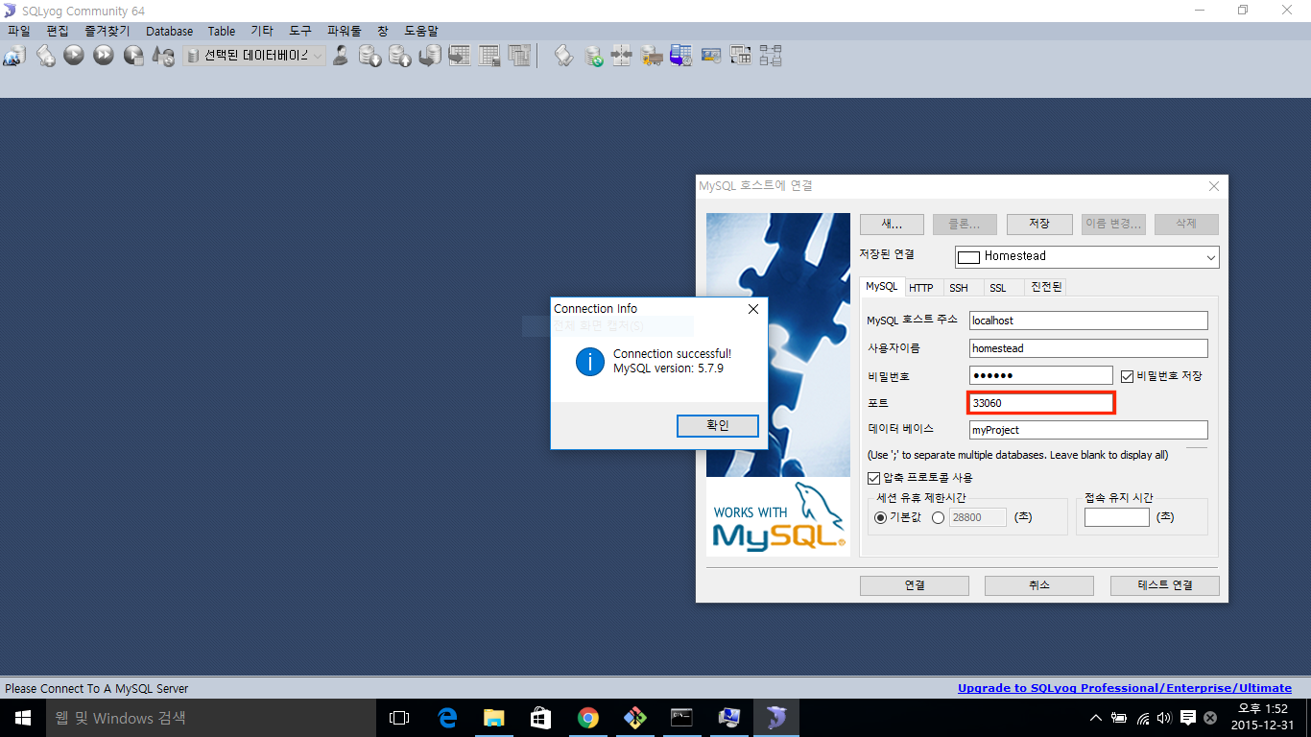Open the user manager icon

tap(340, 56)
